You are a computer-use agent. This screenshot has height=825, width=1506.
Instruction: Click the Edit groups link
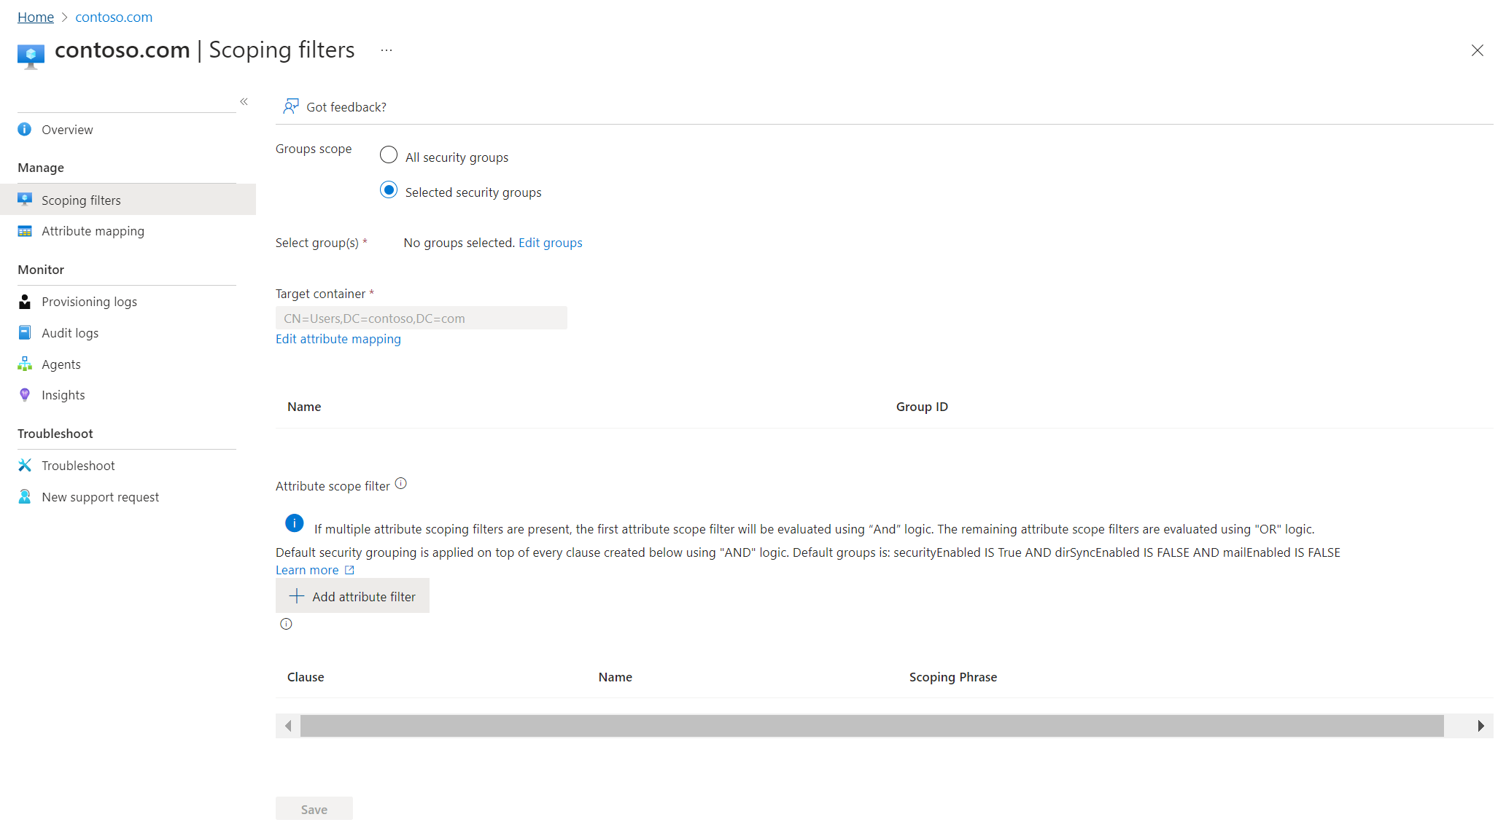click(x=550, y=243)
